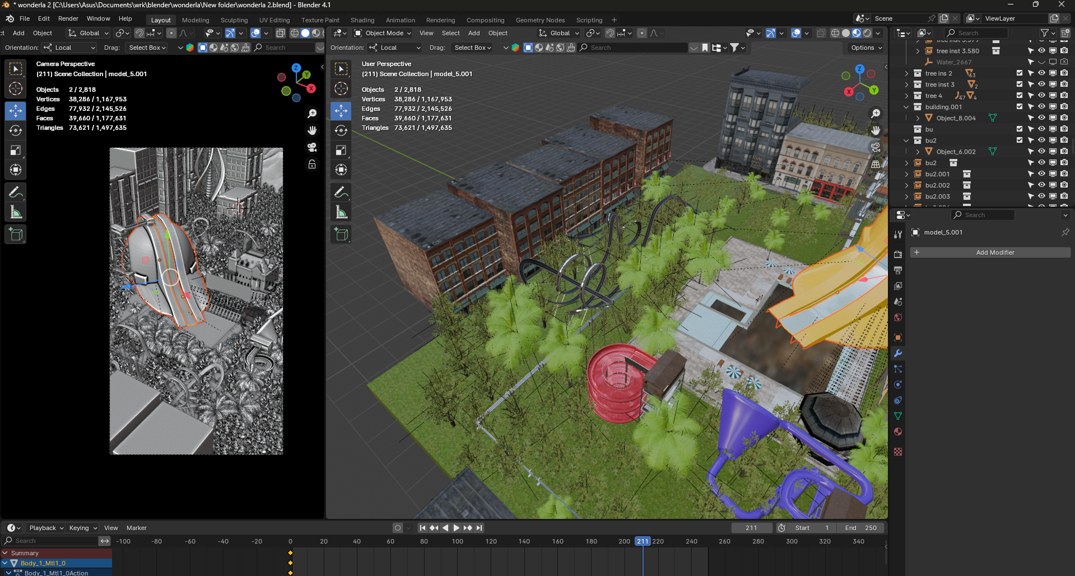The height and width of the screenshot is (576, 1075).
Task: Hide tree 4 collection with eye icon
Action: 1041,96
